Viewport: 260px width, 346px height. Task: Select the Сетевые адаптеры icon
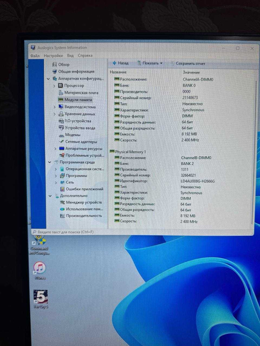[x=62, y=142]
